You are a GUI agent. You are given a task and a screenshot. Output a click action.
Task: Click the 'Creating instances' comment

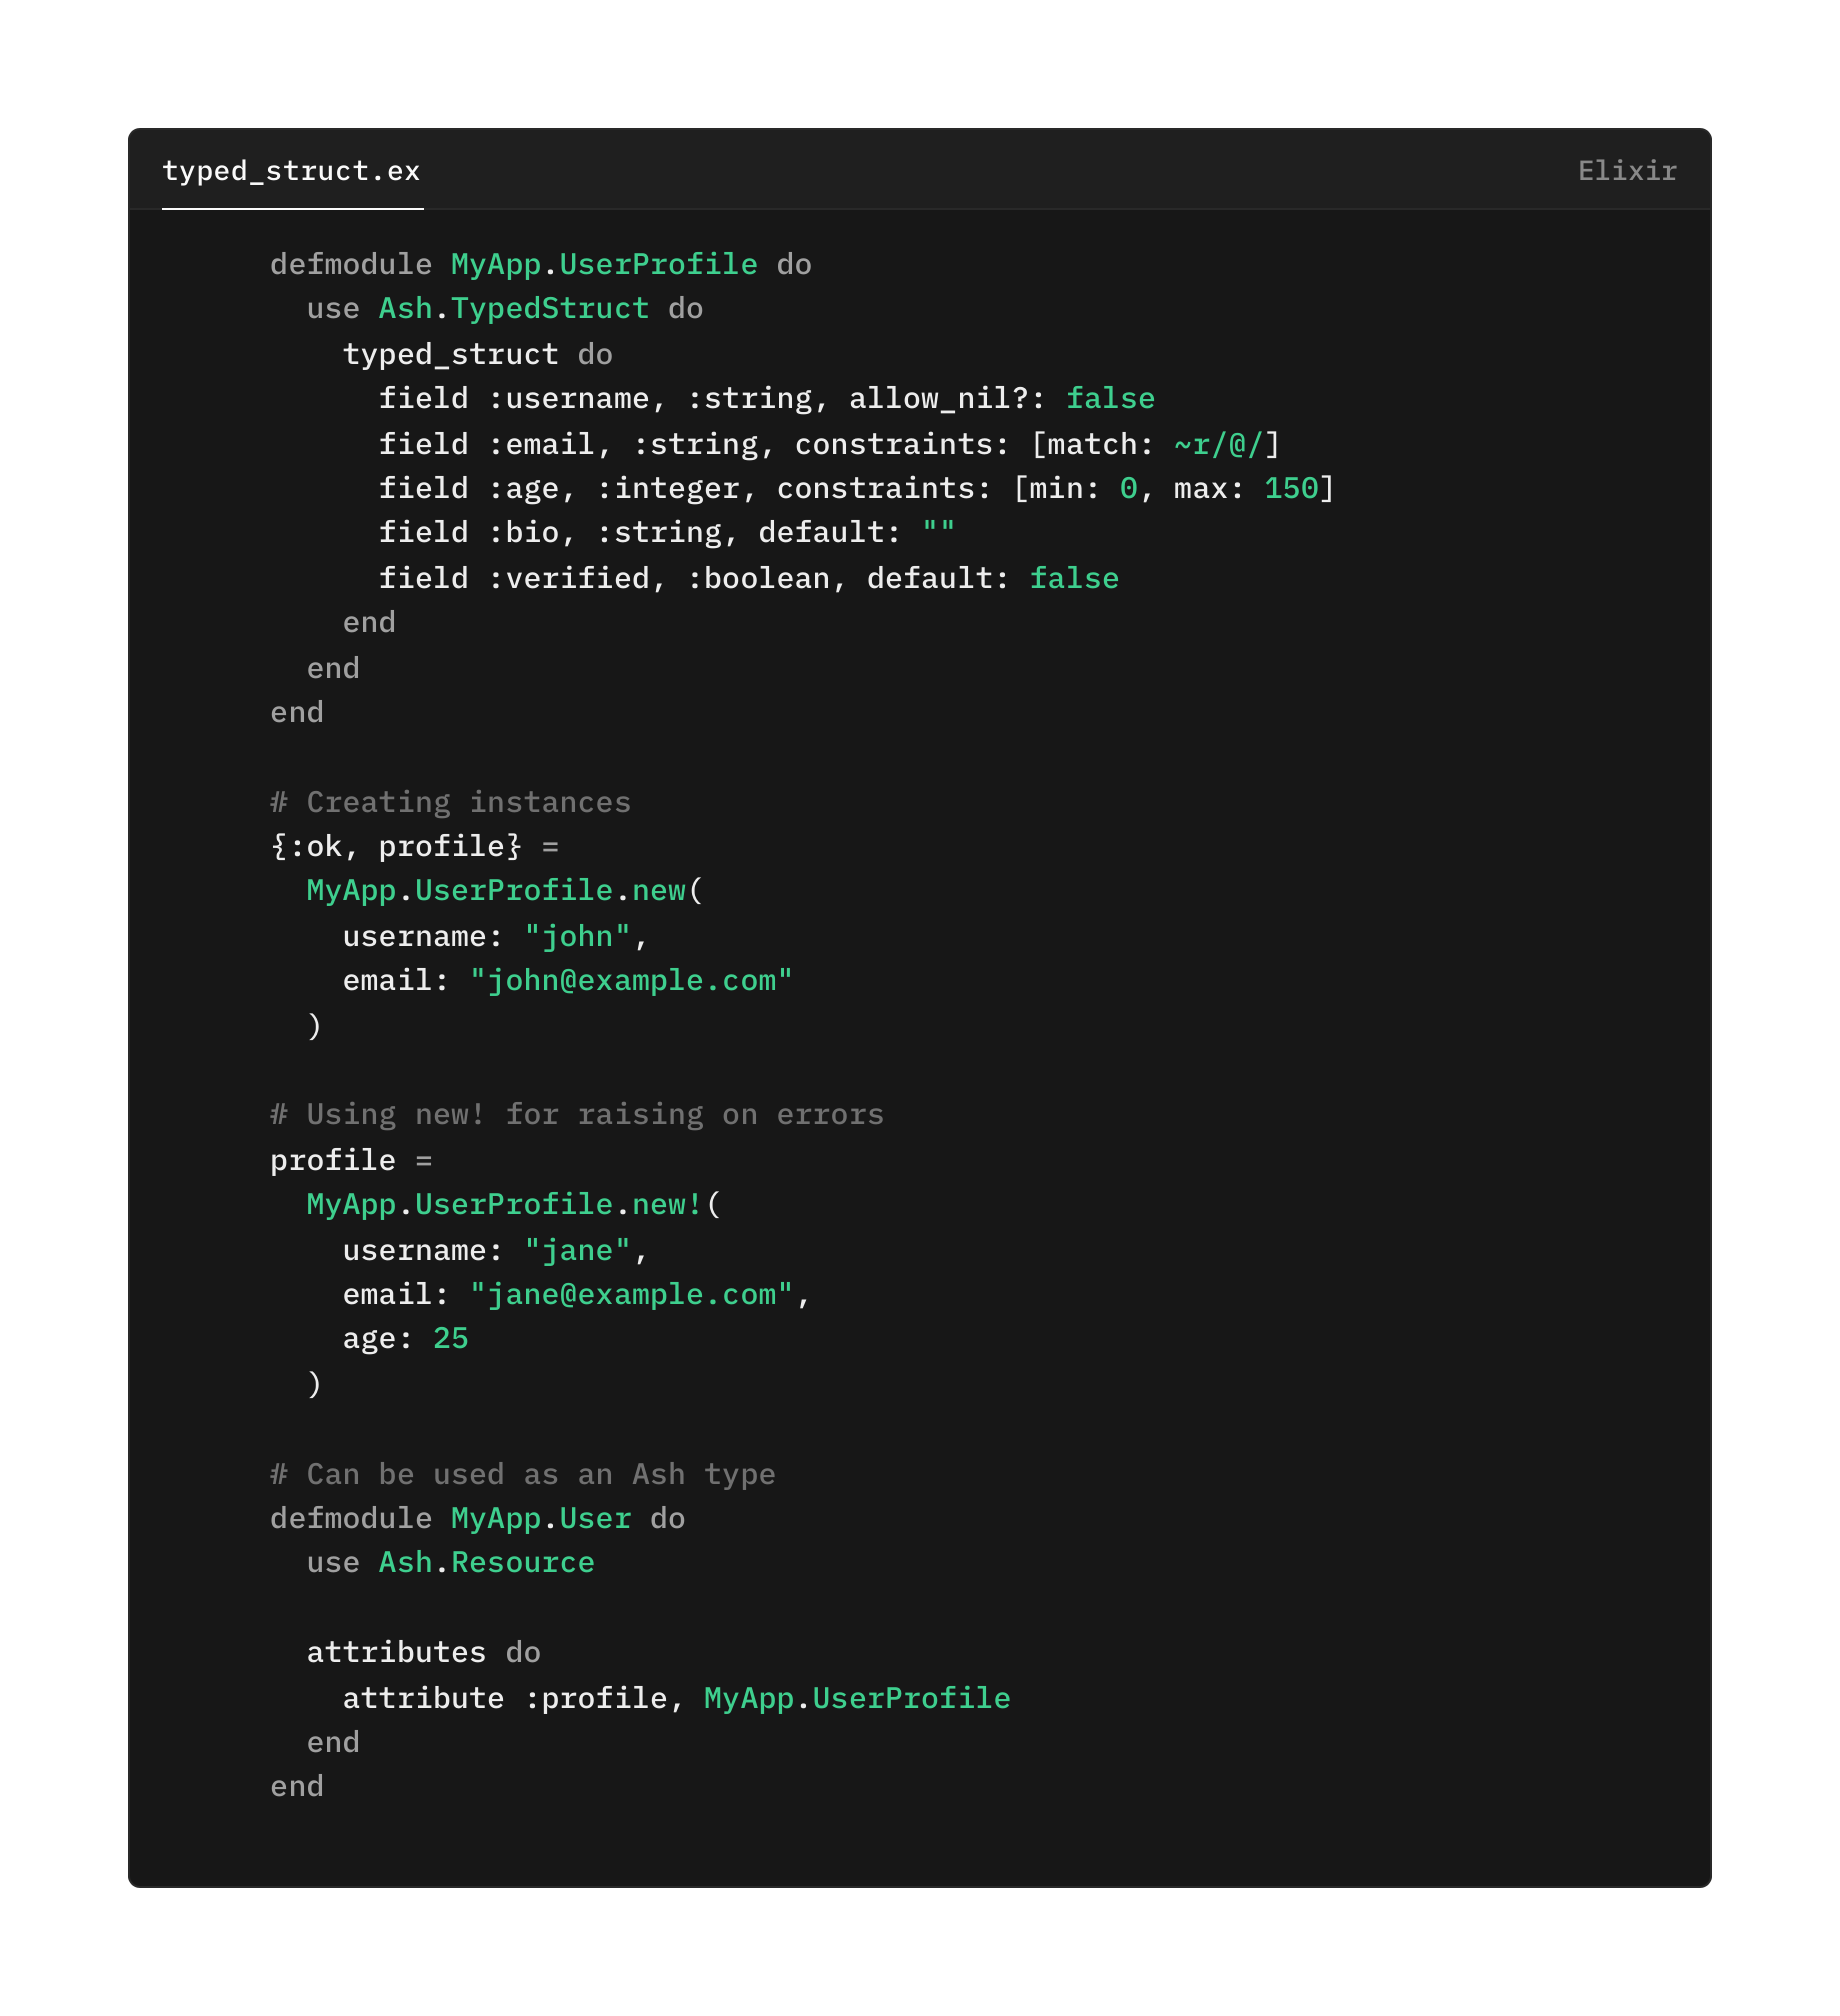450,802
